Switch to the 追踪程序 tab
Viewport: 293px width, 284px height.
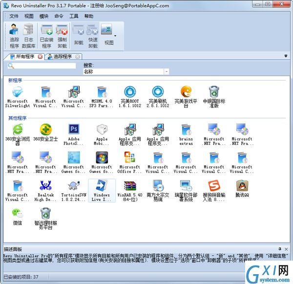click(62, 57)
